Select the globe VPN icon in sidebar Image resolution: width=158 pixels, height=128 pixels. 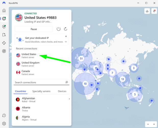(4, 19)
